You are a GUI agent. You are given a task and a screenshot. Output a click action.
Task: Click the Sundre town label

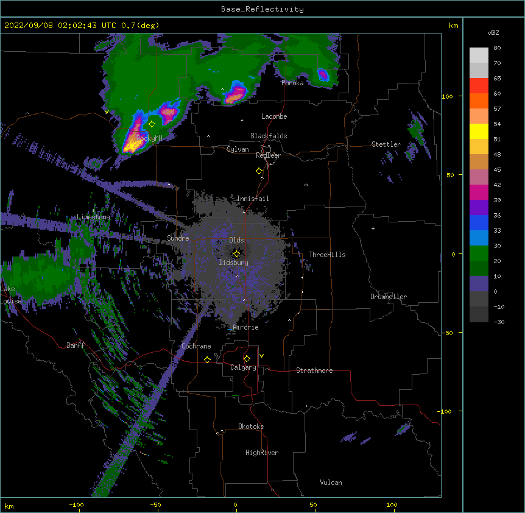[x=178, y=238]
